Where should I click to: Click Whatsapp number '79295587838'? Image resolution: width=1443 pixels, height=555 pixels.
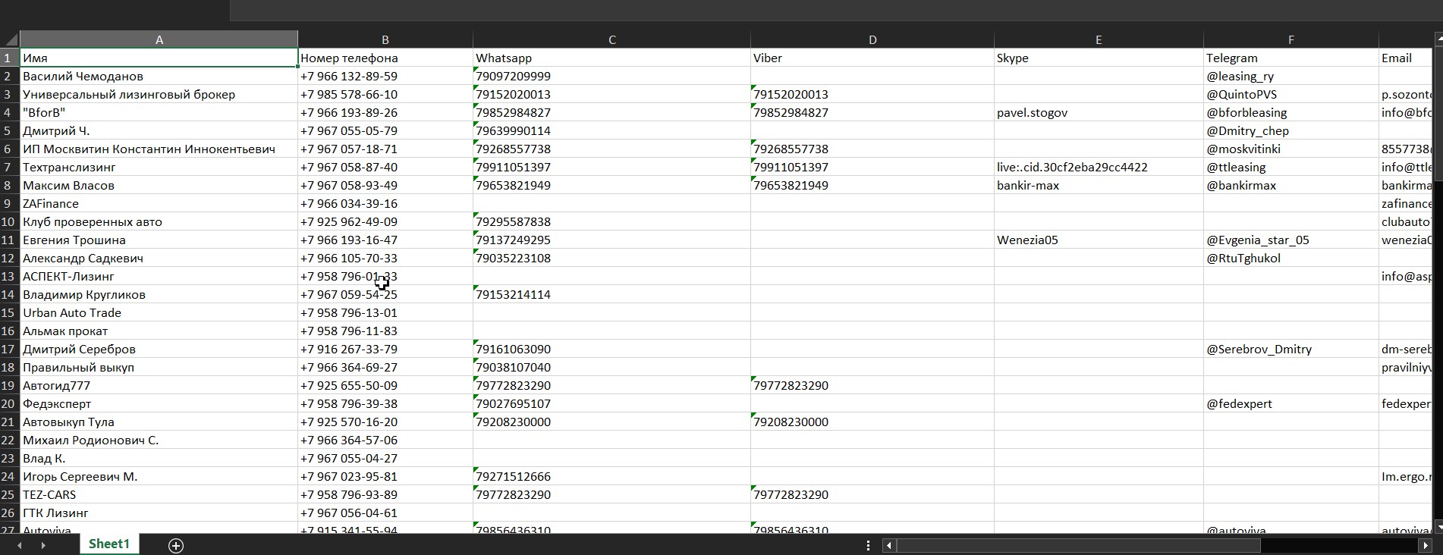tap(611, 221)
